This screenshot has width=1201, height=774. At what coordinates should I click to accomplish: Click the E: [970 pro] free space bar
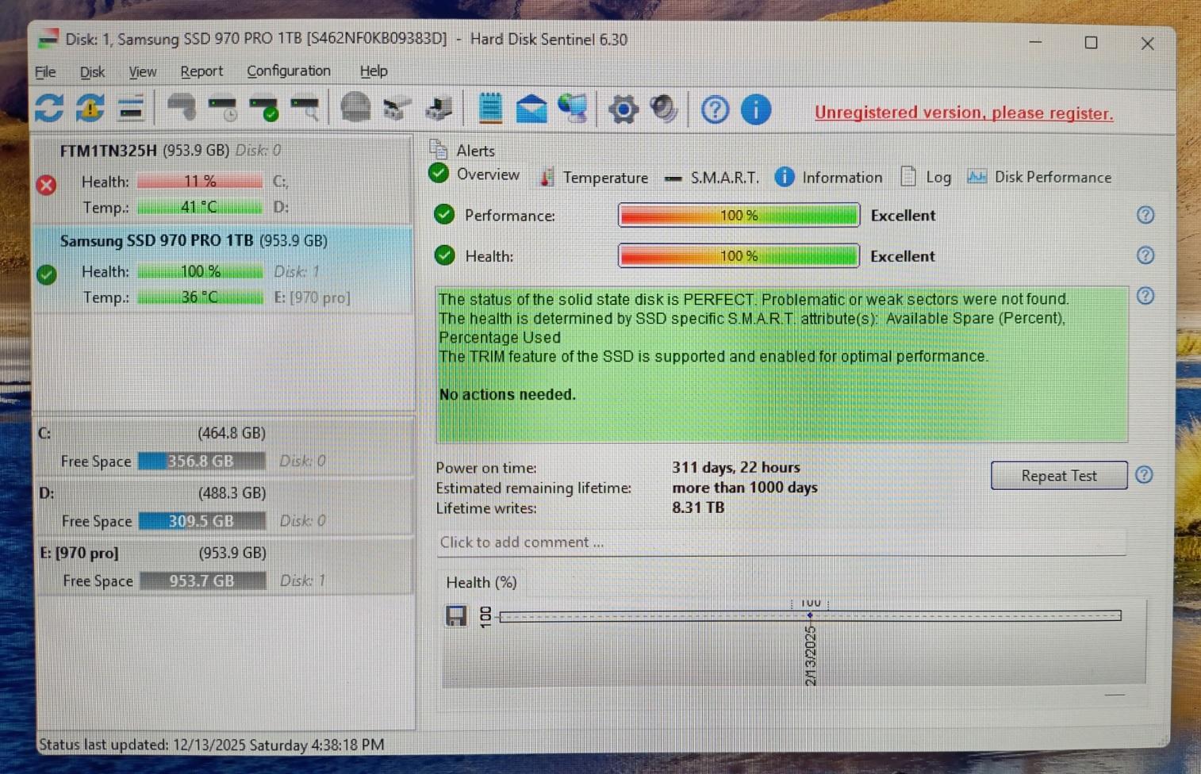pos(202,581)
